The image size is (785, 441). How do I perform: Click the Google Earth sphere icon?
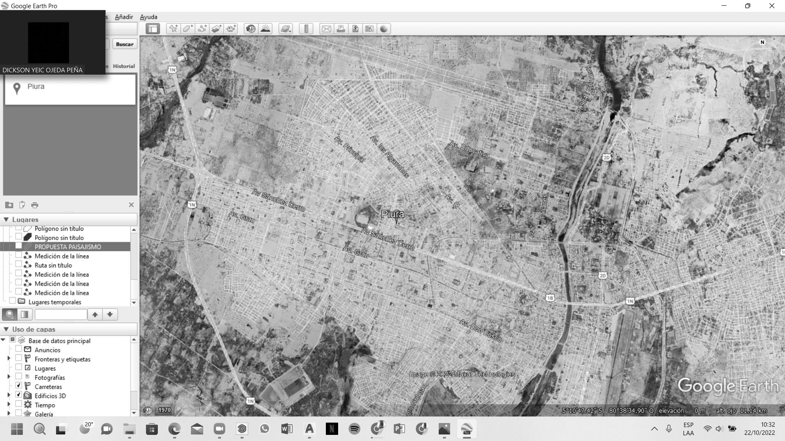point(384,29)
